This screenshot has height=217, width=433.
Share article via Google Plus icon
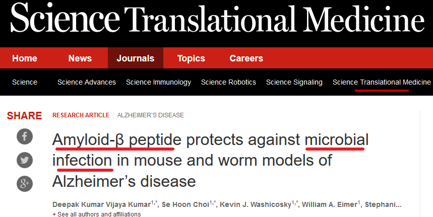(25, 184)
